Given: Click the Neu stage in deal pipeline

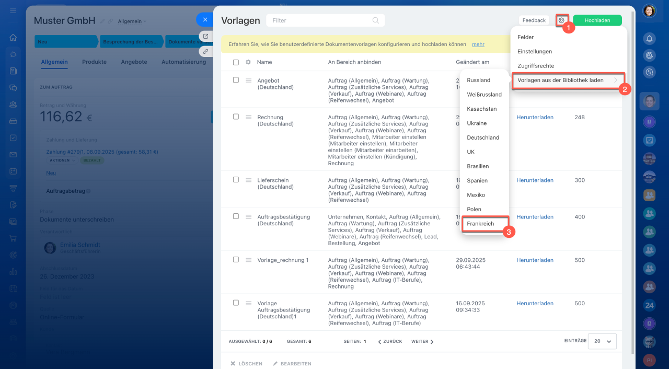Looking at the screenshot, I should tap(65, 42).
